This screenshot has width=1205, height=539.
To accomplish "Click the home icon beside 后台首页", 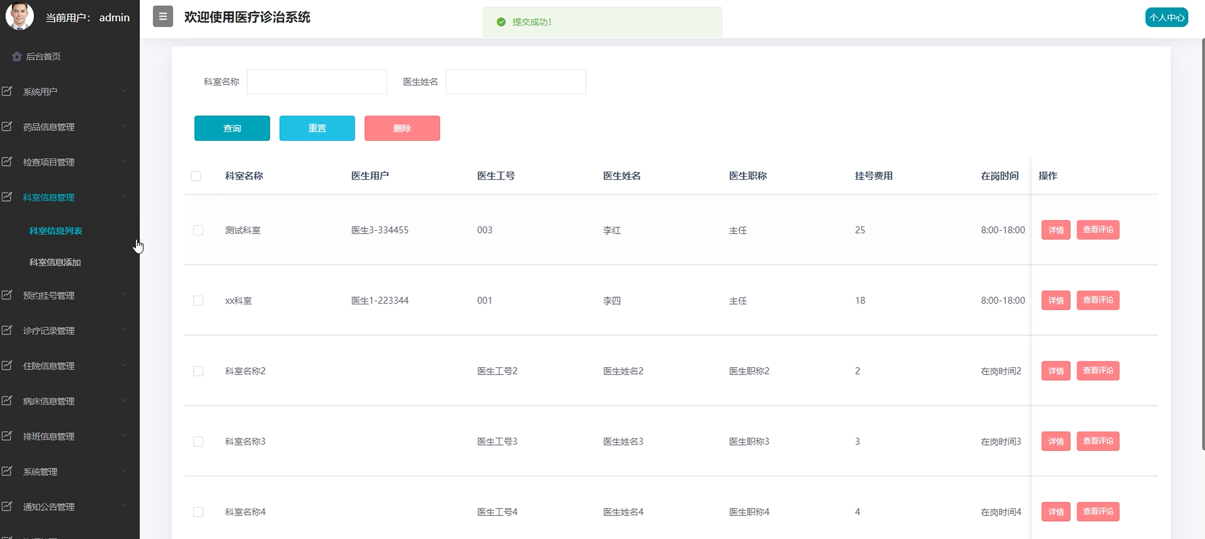I will coord(17,56).
